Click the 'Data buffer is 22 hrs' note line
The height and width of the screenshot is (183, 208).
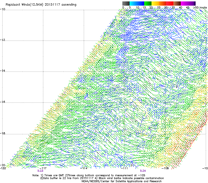coord(102,178)
